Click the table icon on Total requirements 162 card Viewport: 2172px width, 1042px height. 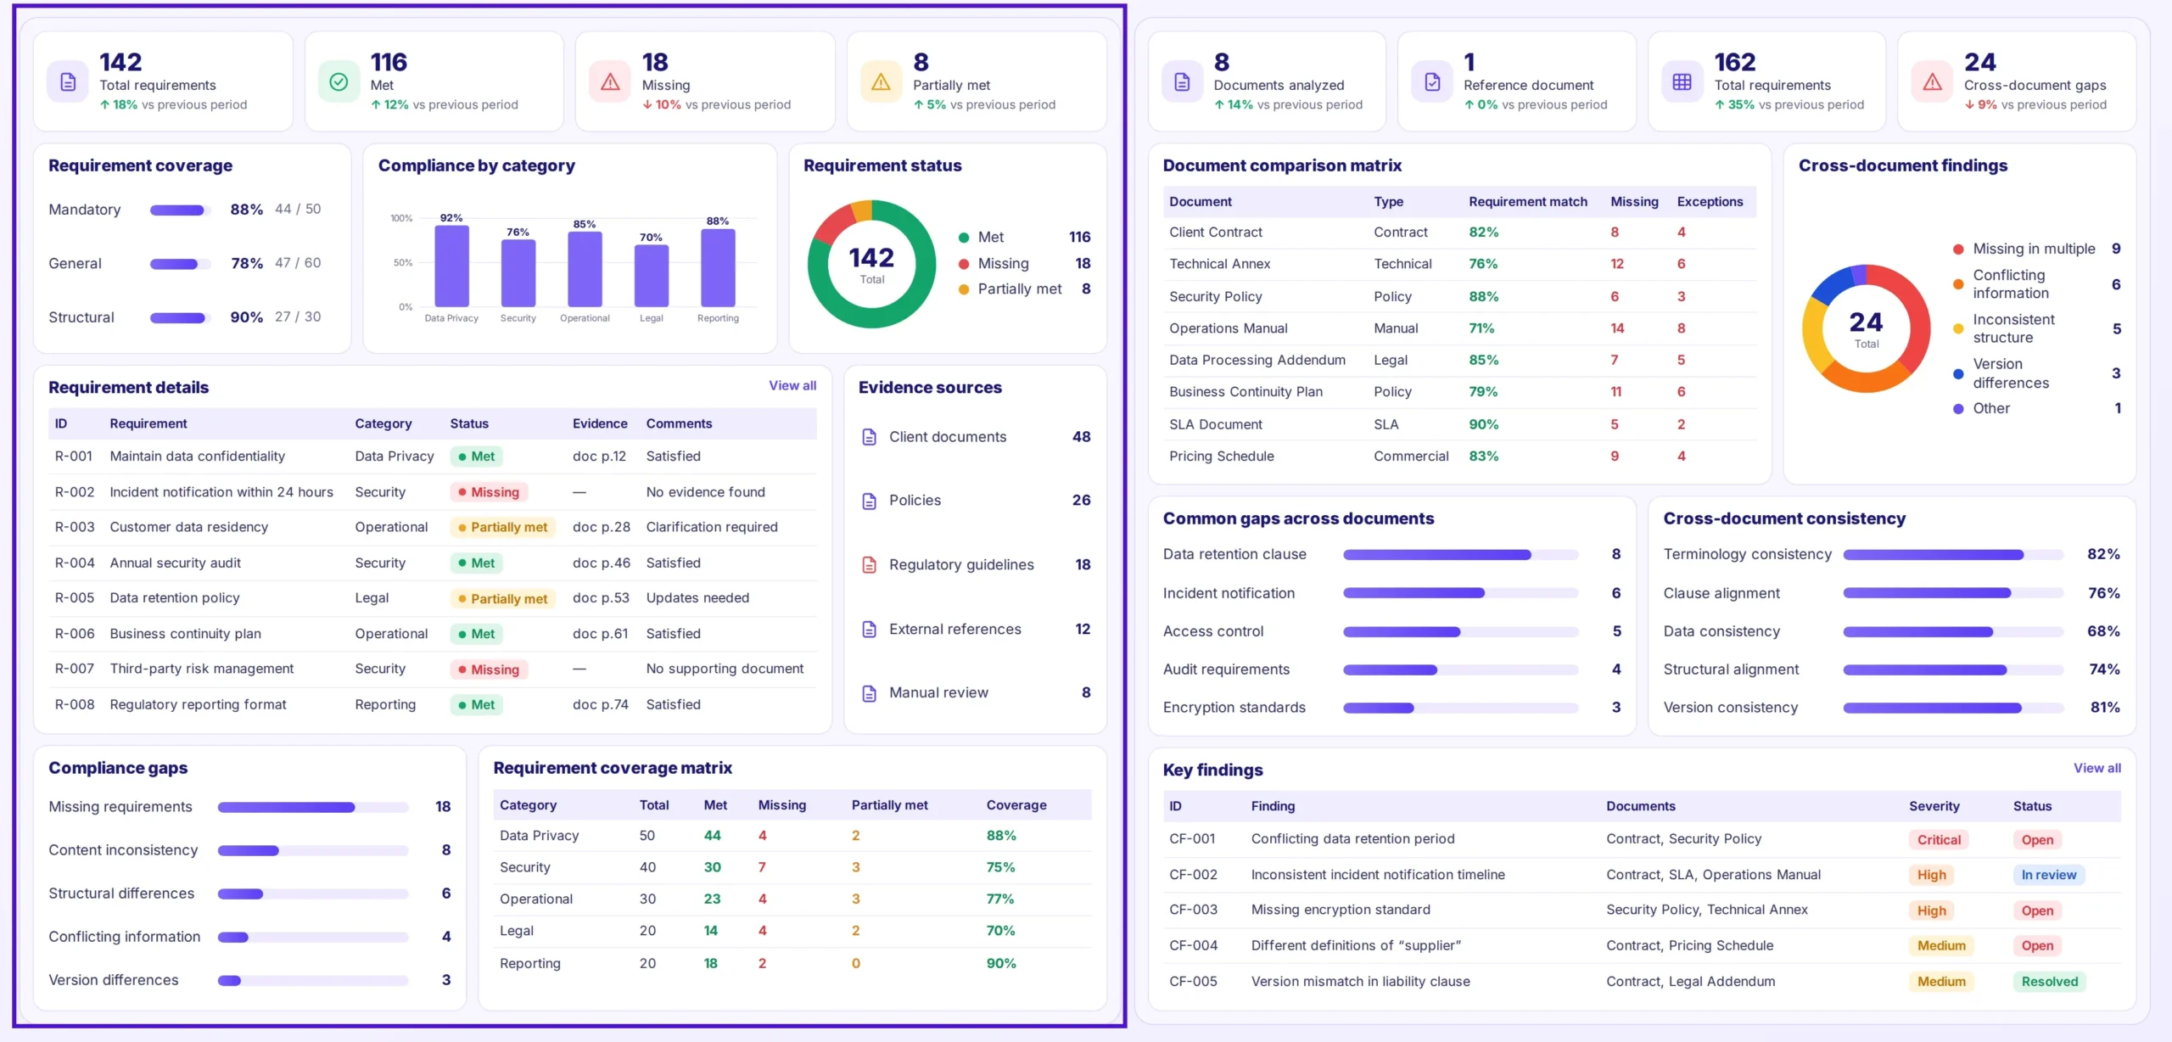(x=1682, y=81)
